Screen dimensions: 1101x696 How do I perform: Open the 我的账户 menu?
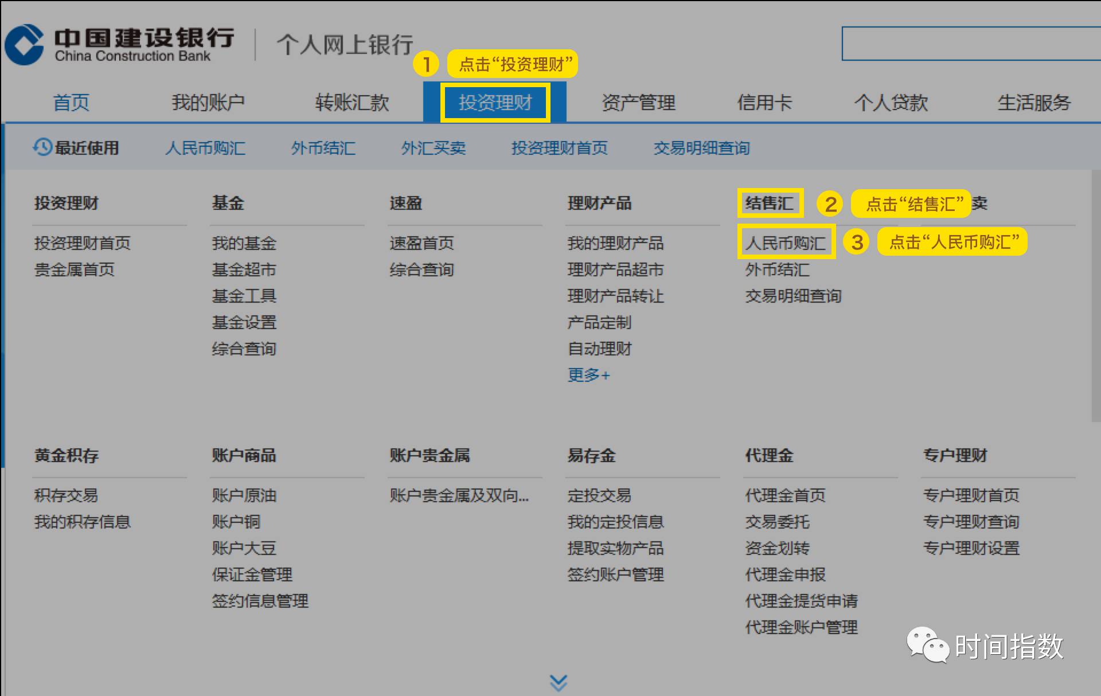point(209,103)
